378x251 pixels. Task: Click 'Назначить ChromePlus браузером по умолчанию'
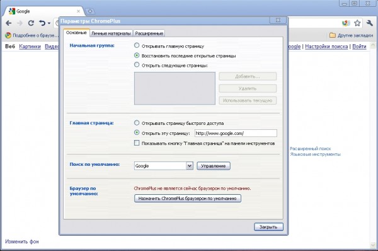pos(188,199)
